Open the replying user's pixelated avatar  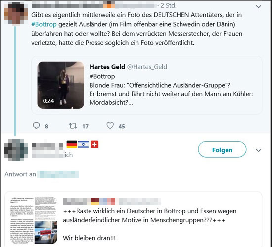[16, 150]
